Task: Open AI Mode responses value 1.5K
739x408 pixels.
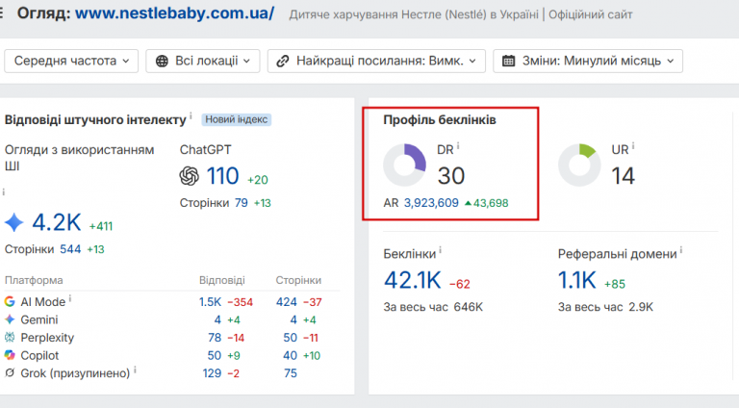Action: click(210, 302)
